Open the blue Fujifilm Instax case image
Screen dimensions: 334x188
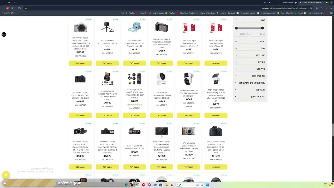(134, 27)
